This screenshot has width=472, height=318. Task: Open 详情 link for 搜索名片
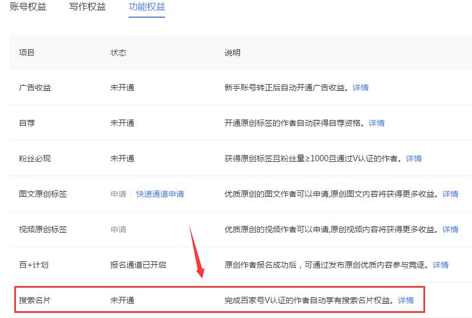coord(406,300)
